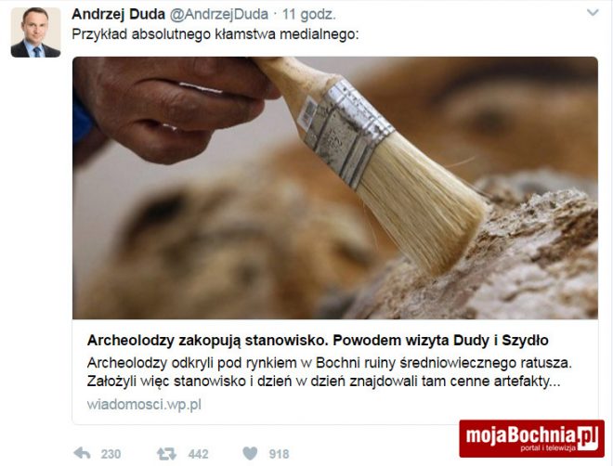Image resolution: width=613 pixels, height=466 pixels.
Task: Click the 'portal i telewizja' tagline
Action: pyautogui.click(x=548, y=448)
